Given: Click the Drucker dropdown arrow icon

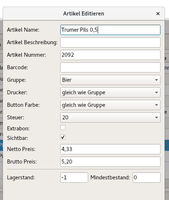Looking at the screenshot, I should pyautogui.click(x=157, y=92).
